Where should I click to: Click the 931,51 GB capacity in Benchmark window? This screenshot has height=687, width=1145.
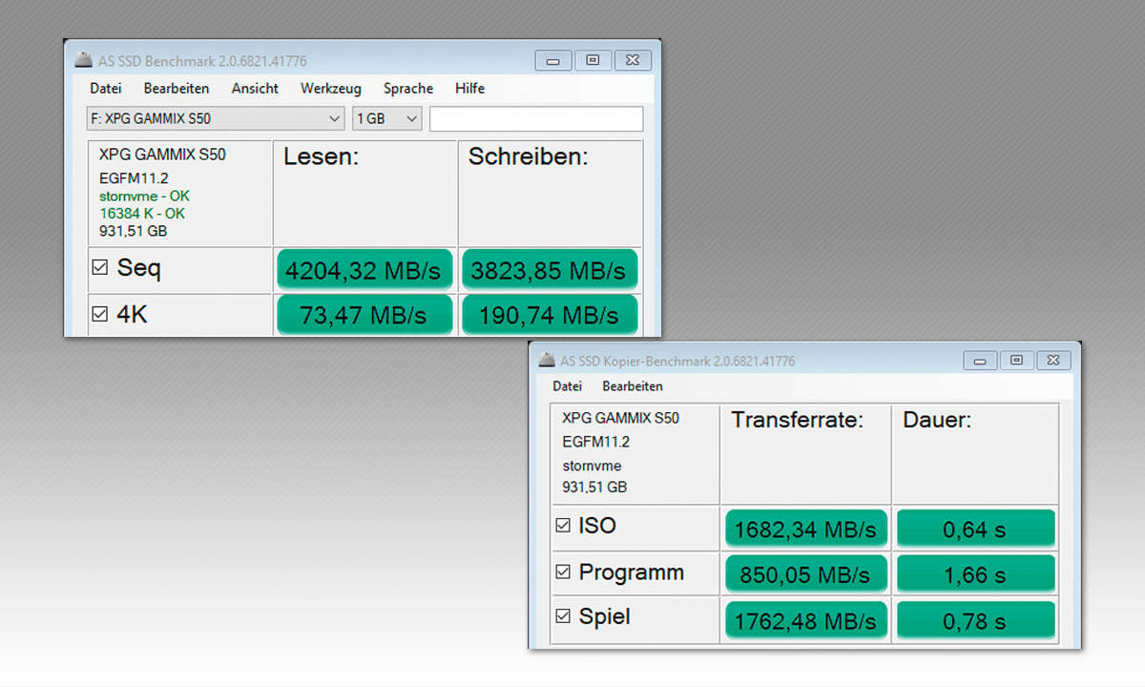point(132,231)
